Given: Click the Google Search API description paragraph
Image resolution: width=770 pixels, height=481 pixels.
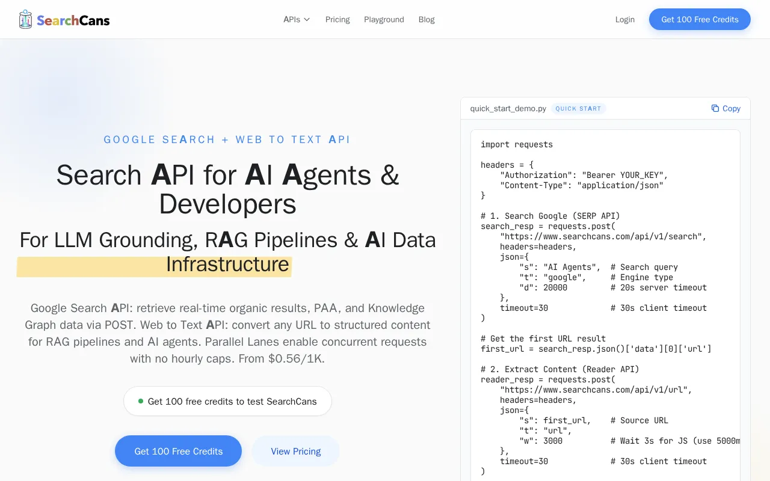Looking at the screenshot, I should [227, 333].
